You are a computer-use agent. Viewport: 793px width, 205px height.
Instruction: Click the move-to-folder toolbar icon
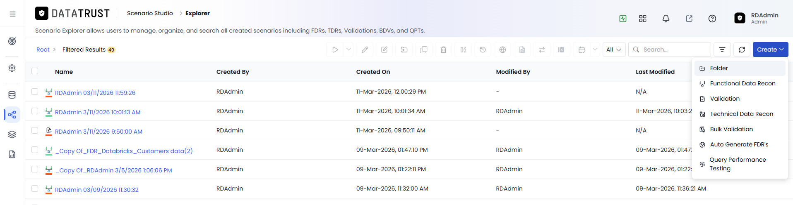404,49
